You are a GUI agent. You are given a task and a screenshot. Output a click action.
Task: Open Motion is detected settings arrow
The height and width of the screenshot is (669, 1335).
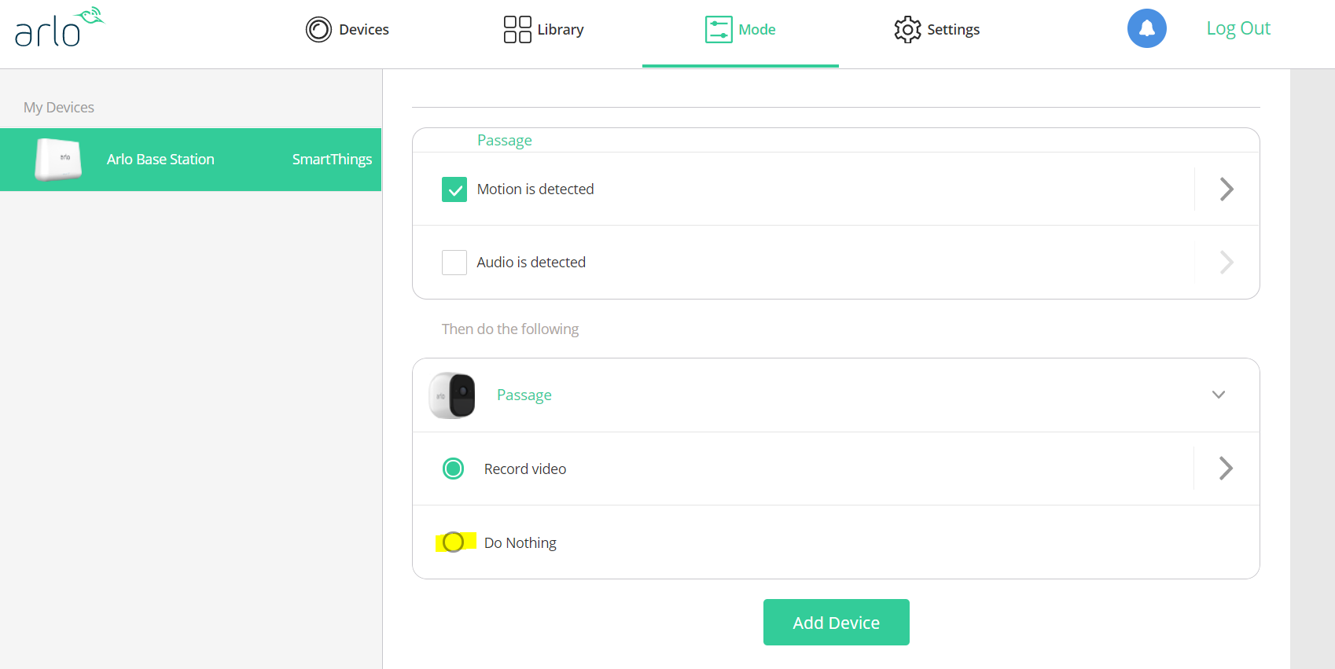pos(1226,189)
